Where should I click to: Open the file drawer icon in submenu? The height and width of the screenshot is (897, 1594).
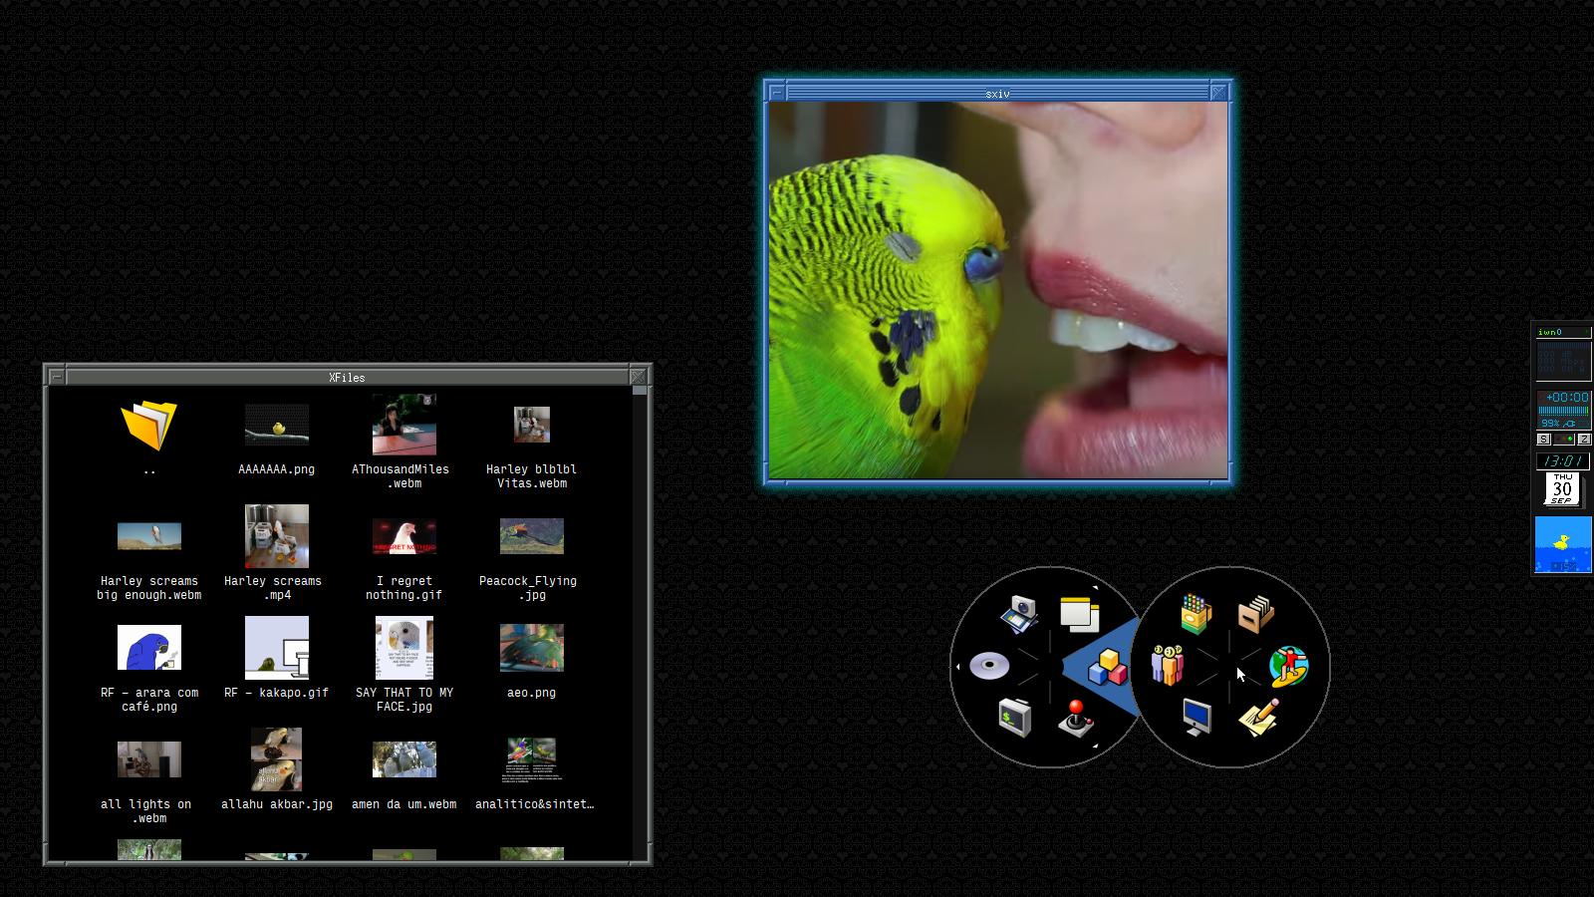pos(1255,614)
